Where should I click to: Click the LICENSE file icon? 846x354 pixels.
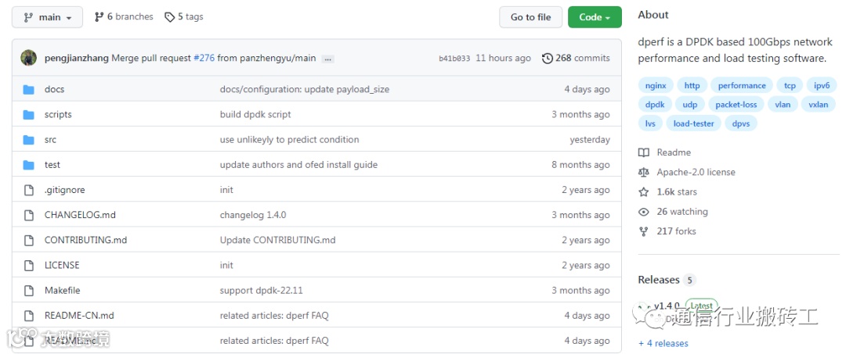[x=29, y=265]
